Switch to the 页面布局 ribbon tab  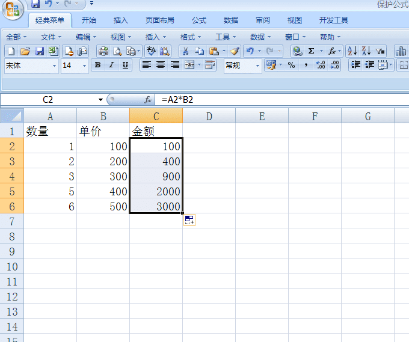[160, 20]
